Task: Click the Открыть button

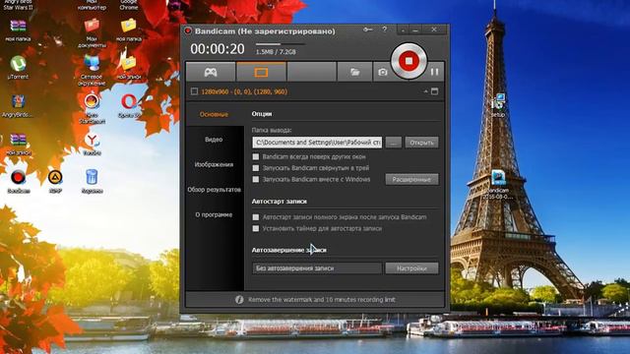Action: [x=421, y=143]
